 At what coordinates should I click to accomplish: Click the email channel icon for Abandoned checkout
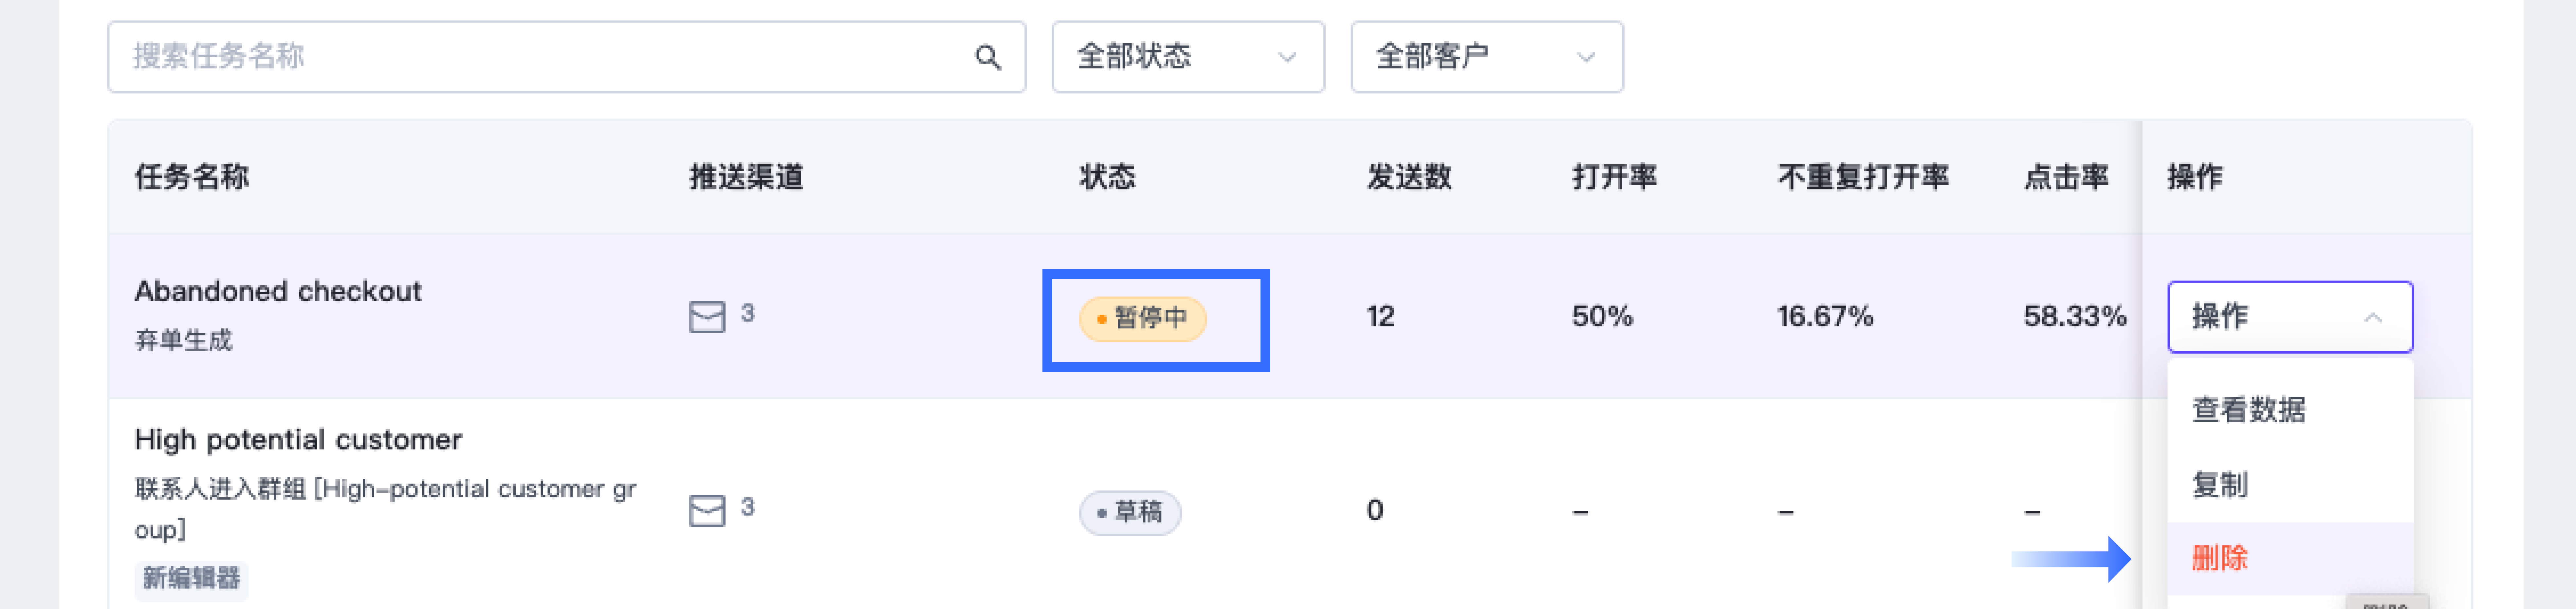707,317
